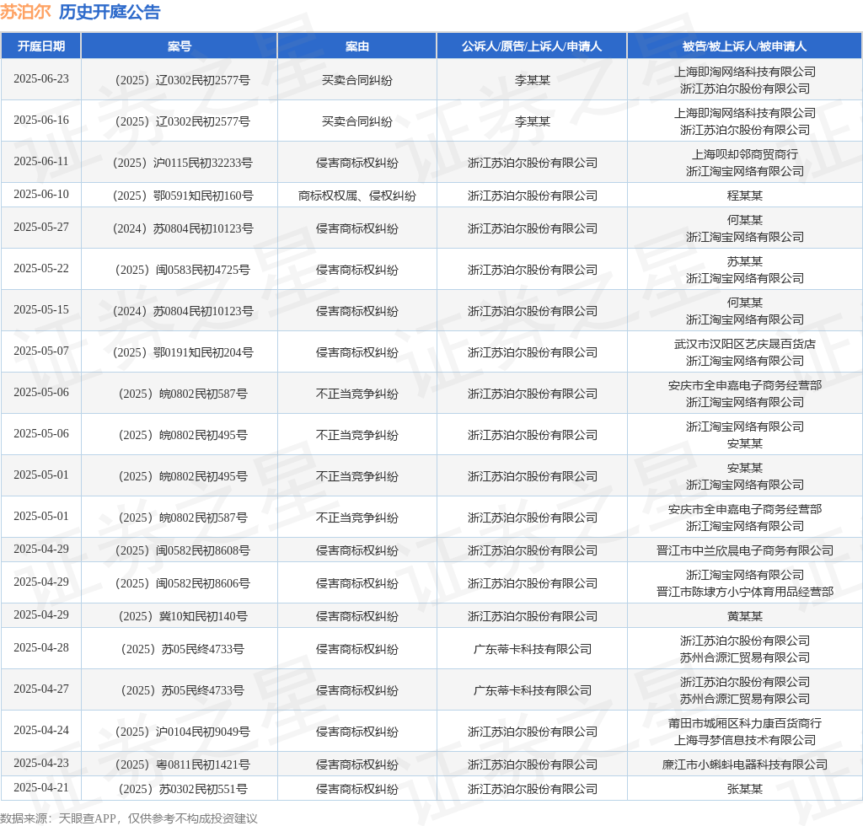Screen dimensions: 863x826
Task: Select defendant 张某某
Action: (745, 790)
